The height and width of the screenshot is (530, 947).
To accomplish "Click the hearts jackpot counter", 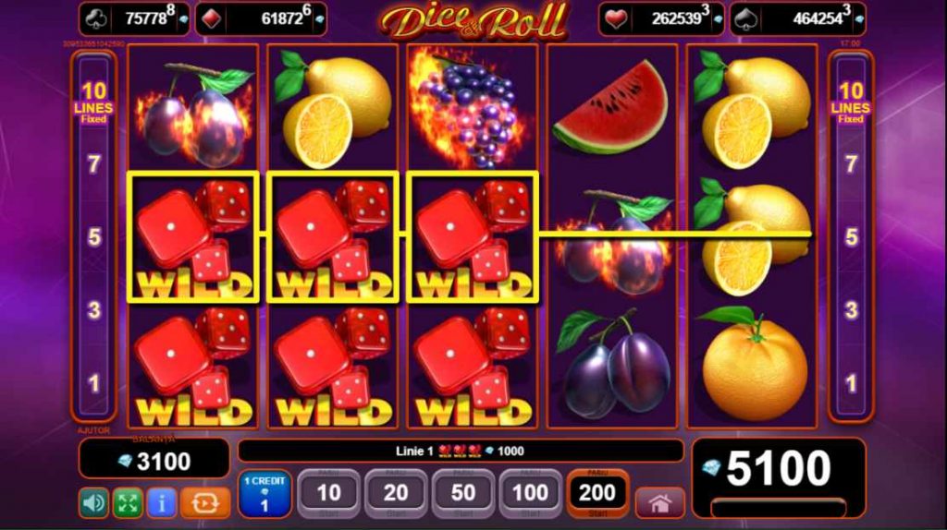I will tap(662, 18).
